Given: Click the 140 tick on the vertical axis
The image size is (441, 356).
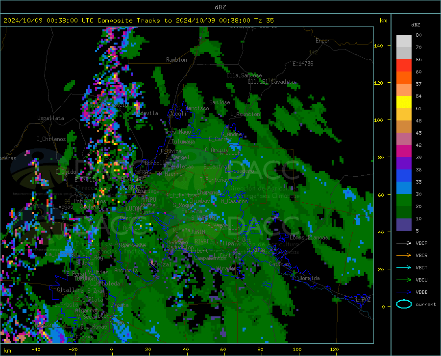Looking at the screenshot, I should (378, 46).
